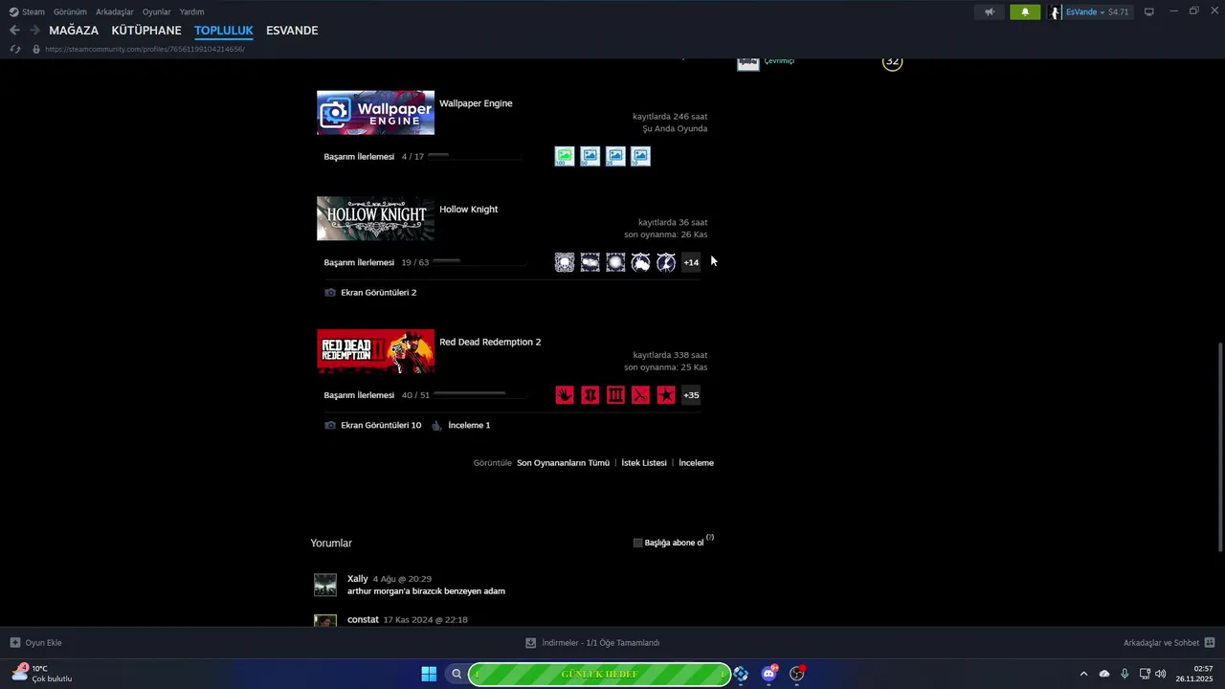Open Friends and Chat grid icon

coord(1210,643)
